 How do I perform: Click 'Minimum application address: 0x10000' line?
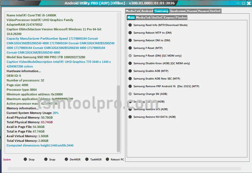(35, 95)
